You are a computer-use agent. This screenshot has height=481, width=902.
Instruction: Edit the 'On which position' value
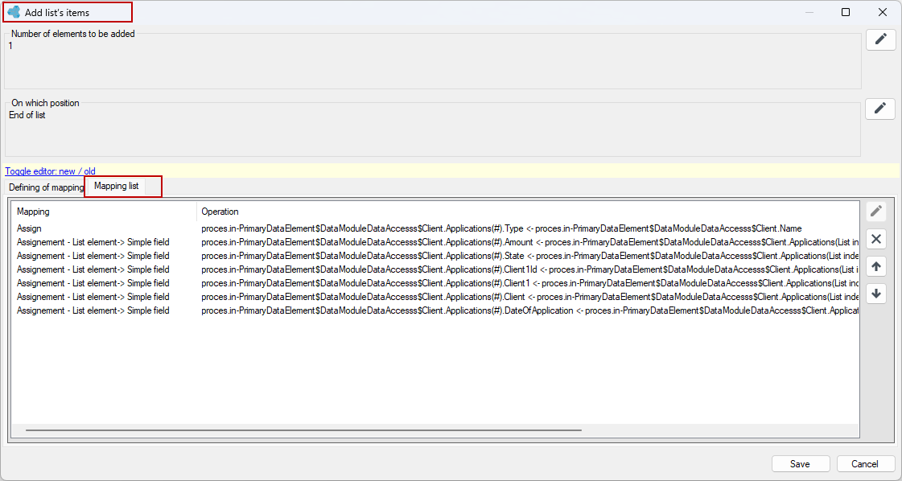tap(880, 109)
